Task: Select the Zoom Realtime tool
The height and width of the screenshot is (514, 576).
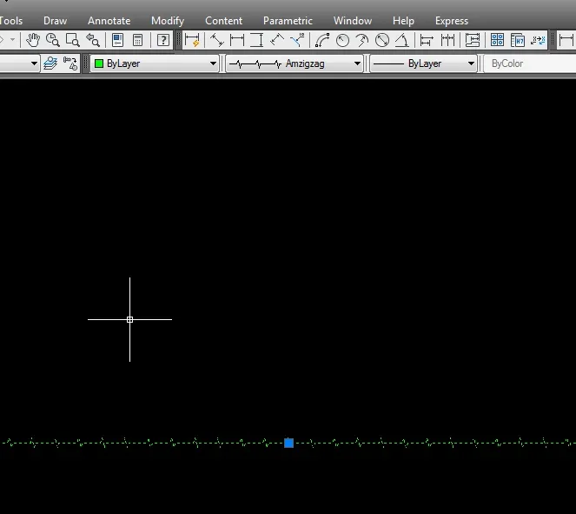Action: pos(53,40)
